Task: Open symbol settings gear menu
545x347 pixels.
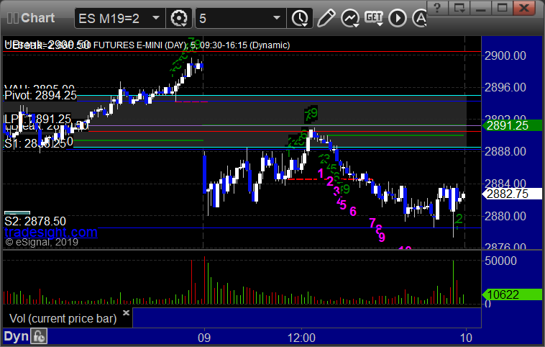Action: click(179, 18)
